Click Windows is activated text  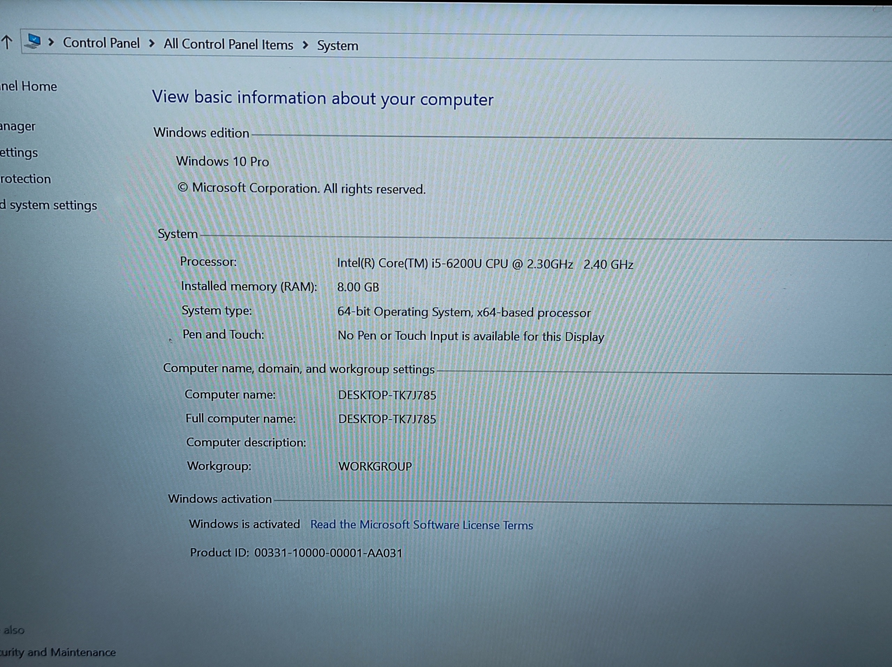pos(244,524)
